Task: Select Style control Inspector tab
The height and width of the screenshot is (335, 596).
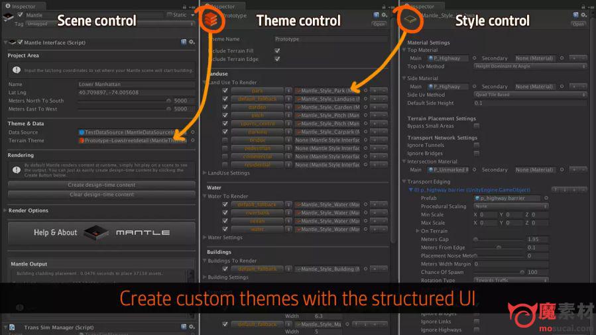Action: click(x=423, y=6)
